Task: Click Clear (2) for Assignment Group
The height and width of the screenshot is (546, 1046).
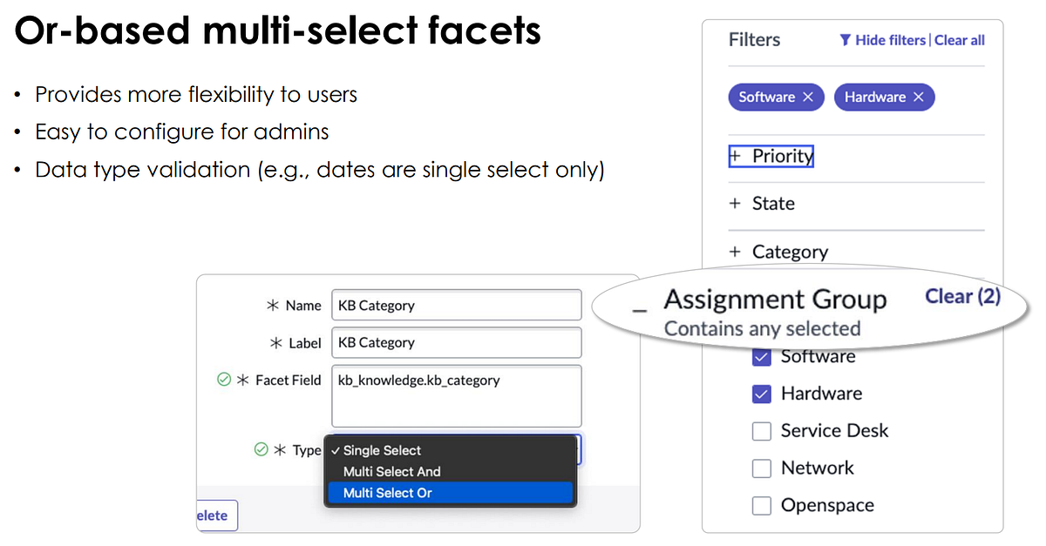Action: click(x=963, y=296)
